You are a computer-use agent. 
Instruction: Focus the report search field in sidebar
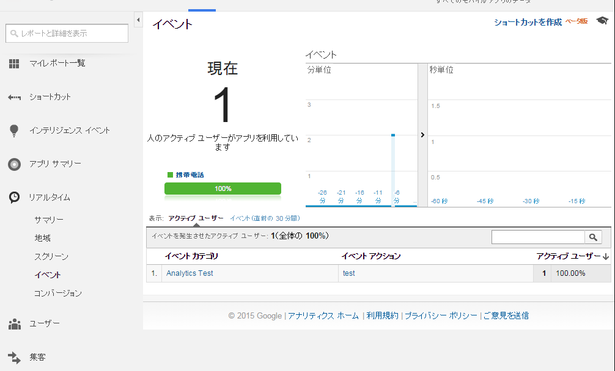[67, 34]
